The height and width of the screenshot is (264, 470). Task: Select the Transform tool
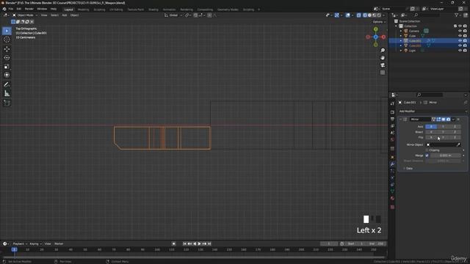7,75
